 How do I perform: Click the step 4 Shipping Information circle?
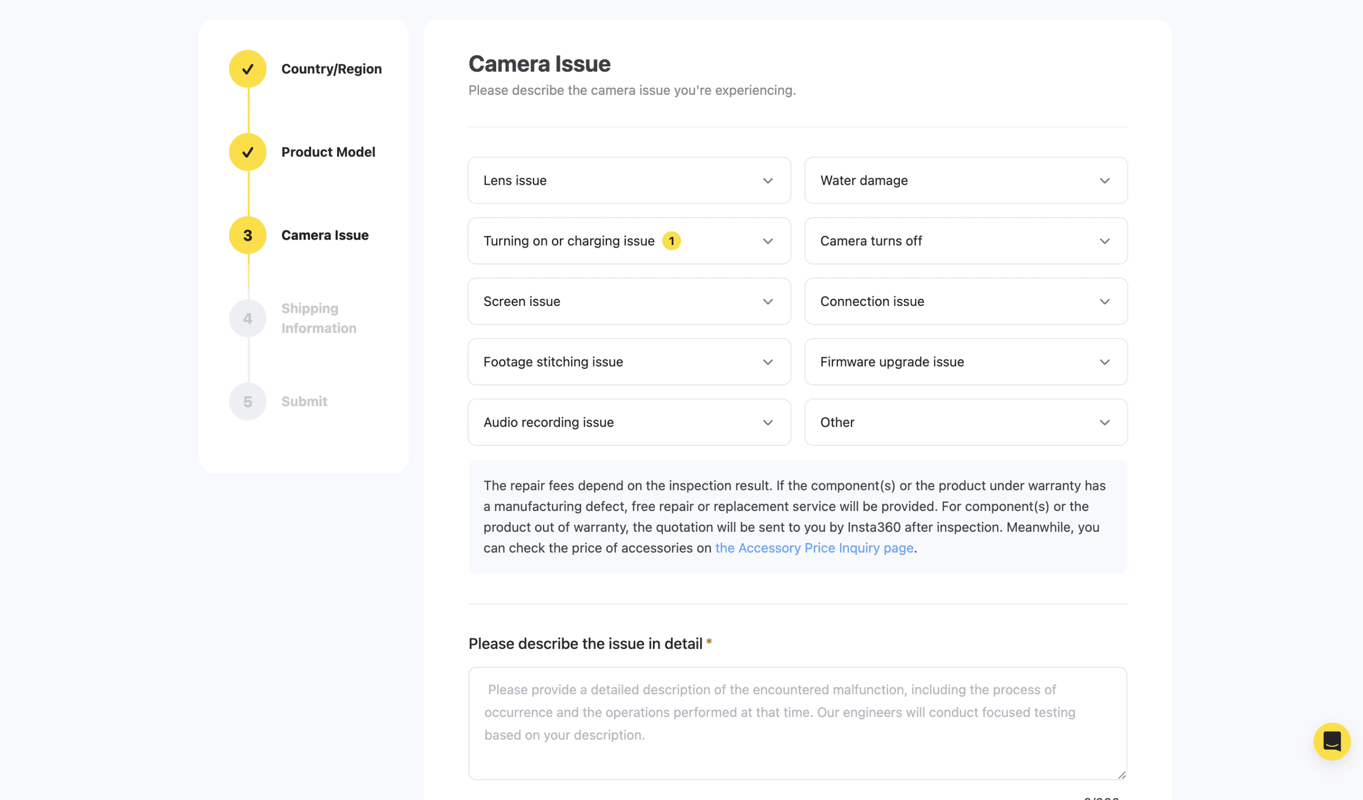click(248, 318)
